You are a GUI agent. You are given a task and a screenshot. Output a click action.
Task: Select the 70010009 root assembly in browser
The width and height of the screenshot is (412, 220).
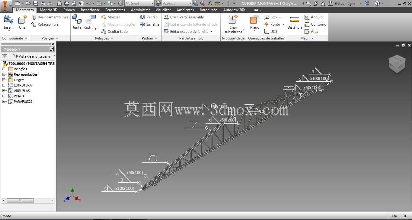(28, 64)
